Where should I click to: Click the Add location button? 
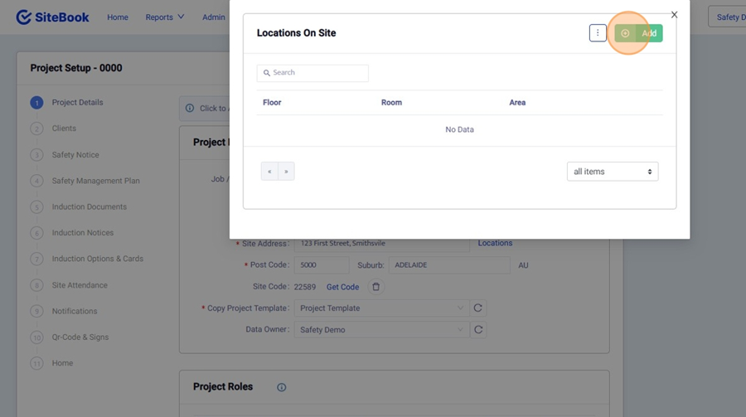point(639,33)
